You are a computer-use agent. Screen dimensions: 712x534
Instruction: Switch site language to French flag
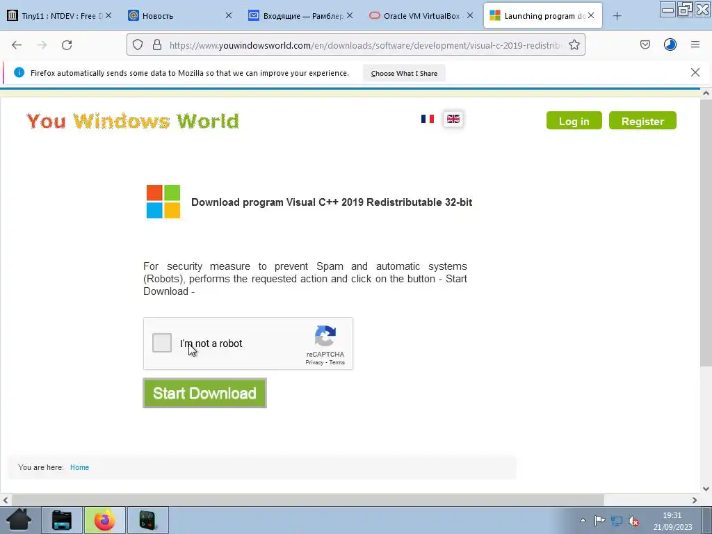[428, 119]
